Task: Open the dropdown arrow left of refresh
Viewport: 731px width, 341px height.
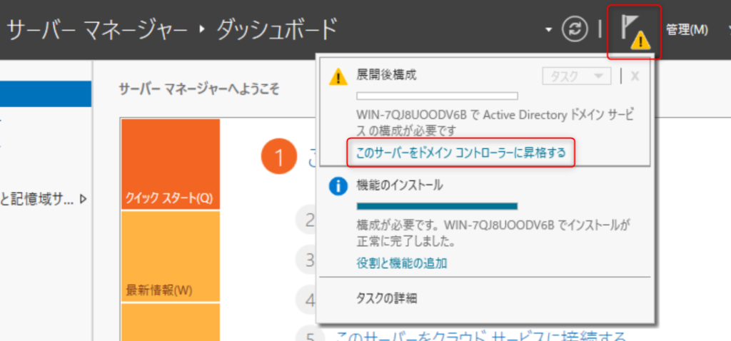Action: (548, 31)
